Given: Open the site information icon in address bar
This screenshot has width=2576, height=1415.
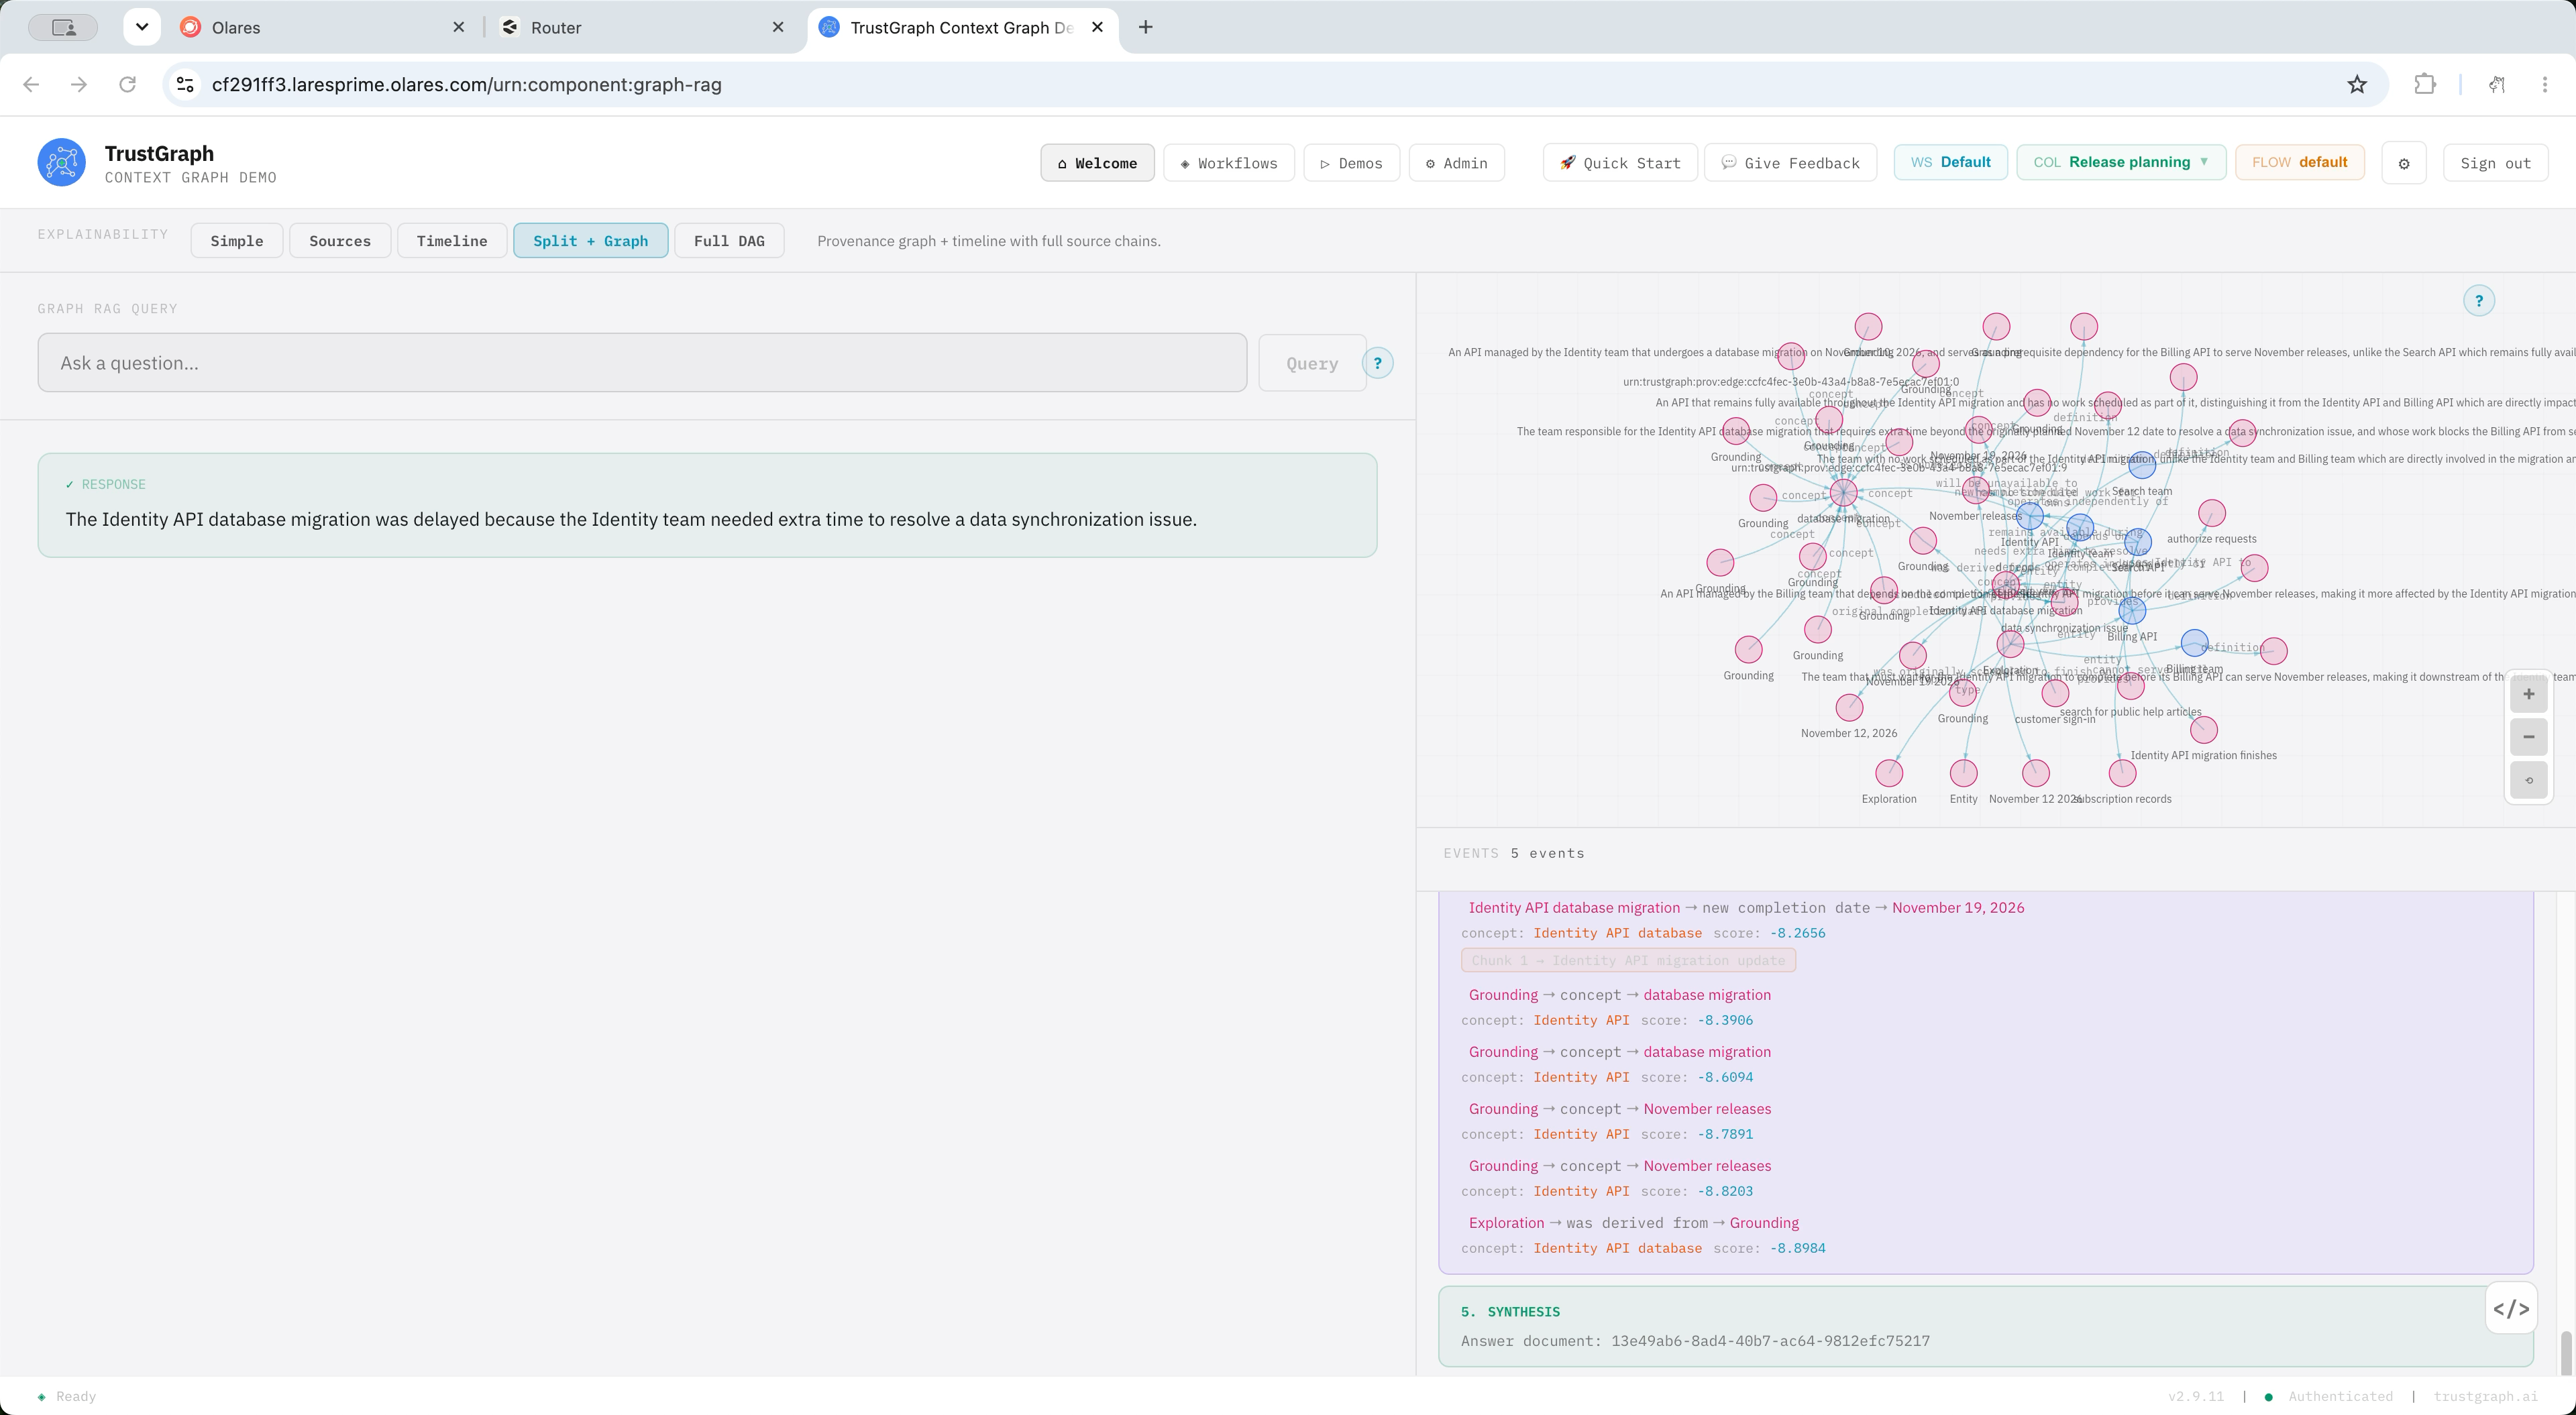Looking at the screenshot, I should (185, 85).
